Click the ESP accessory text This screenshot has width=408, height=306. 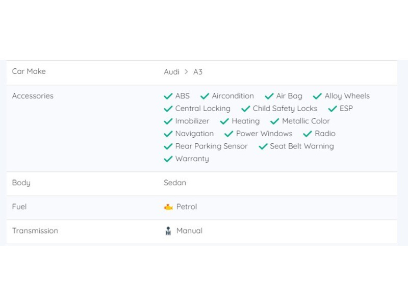[346, 109]
